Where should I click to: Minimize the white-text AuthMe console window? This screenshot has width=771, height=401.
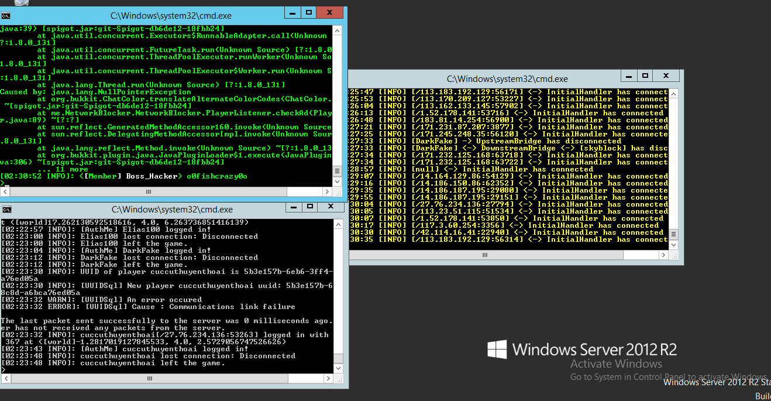click(x=292, y=205)
